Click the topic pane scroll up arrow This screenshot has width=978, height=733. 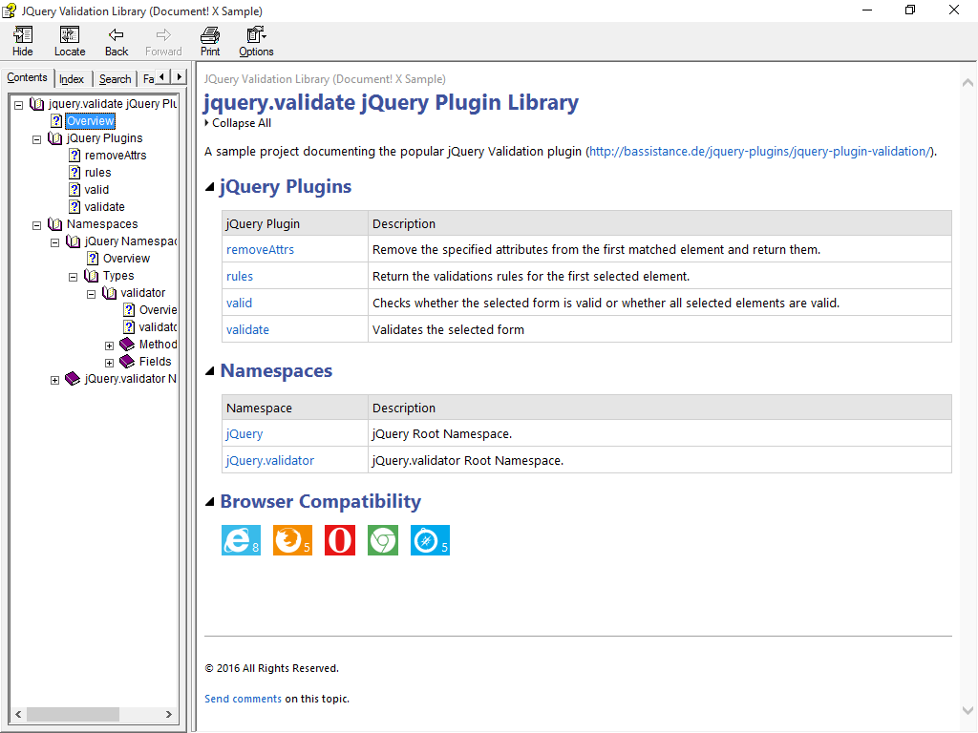pyautogui.click(x=967, y=82)
